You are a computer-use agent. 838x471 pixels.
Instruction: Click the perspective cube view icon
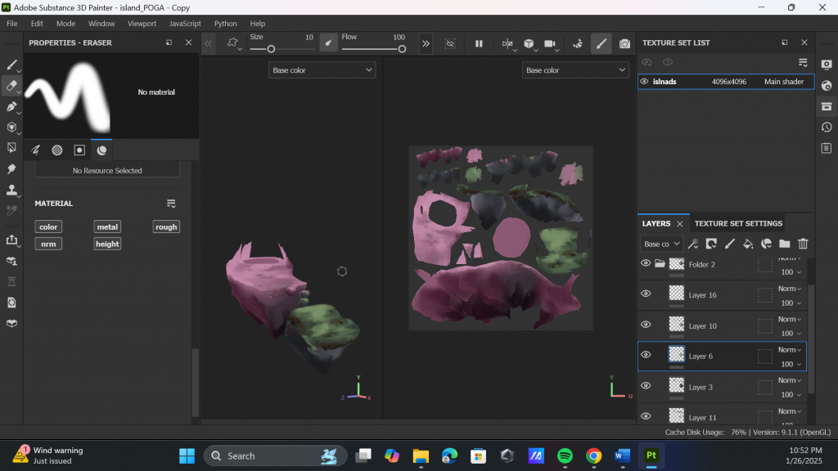(529, 44)
